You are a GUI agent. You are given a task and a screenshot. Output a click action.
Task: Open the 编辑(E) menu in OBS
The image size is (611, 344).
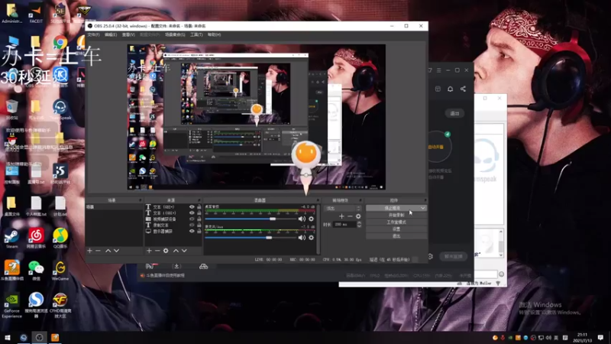coord(111,34)
